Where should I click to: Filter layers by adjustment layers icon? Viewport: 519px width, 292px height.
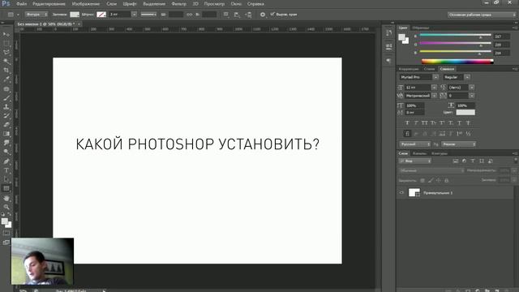[465, 161]
